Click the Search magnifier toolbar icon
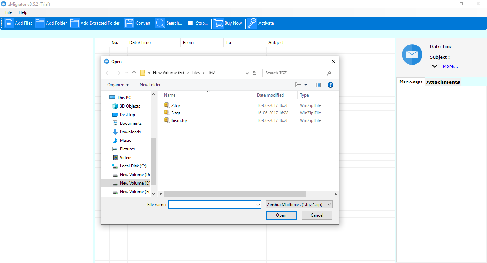 pyautogui.click(x=160, y=23)
